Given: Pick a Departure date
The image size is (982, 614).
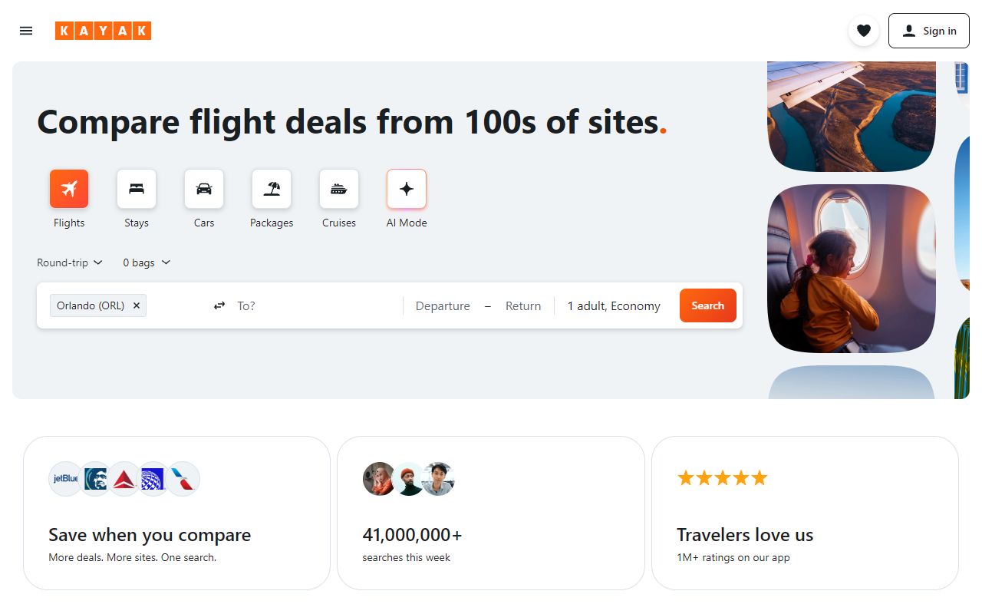Looking at the screenshot, I should click(443, 305).
